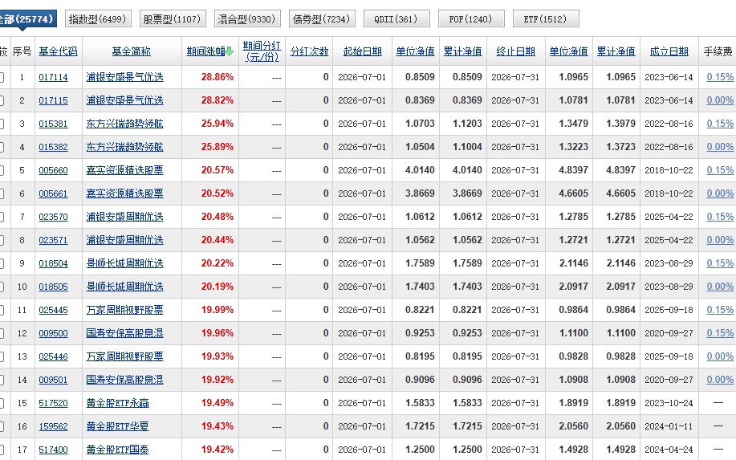Select the 债券型(7234) tab
This screenshot has width=736, height=460.
[322, 18]
